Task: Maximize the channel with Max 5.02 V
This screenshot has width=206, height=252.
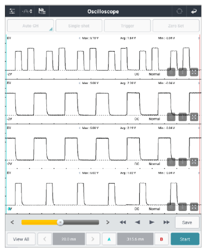Action: point(194,207)
